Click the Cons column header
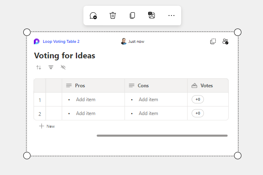The width and height of the screenshot is (263, 175). (143, 86)
